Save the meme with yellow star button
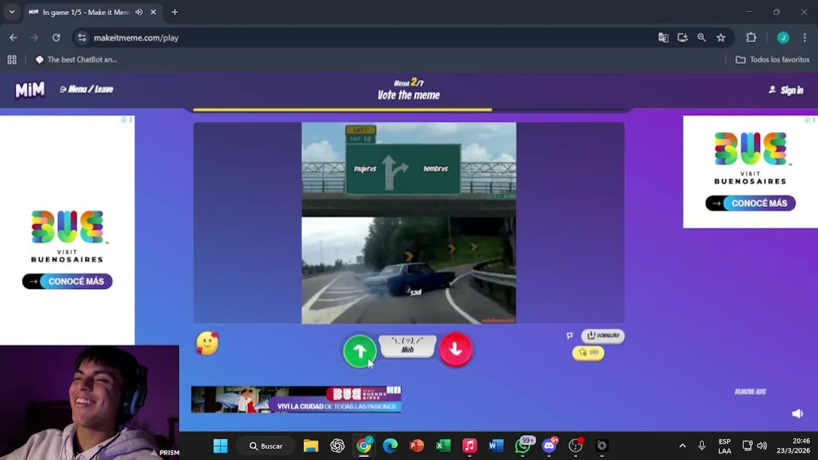This screenshot has width=818, height=460. tap(588, 353)
